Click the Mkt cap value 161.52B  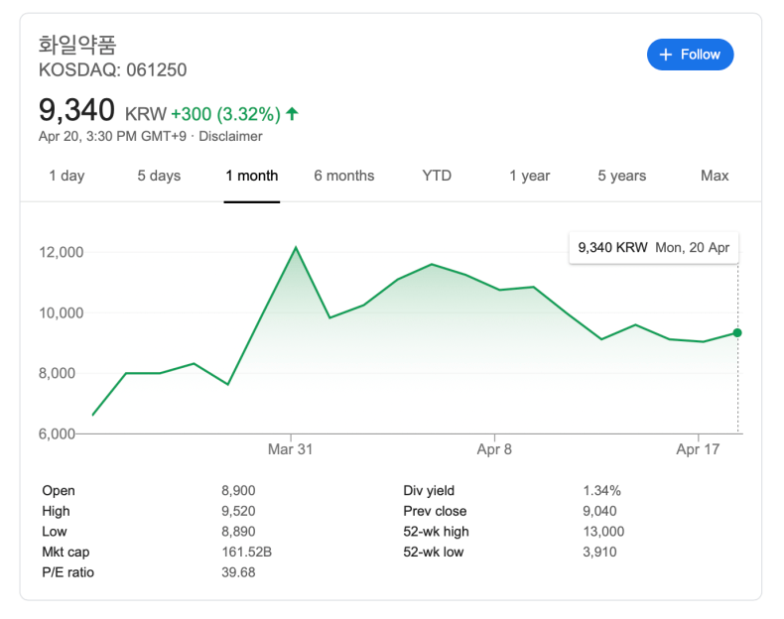point(246,553)
